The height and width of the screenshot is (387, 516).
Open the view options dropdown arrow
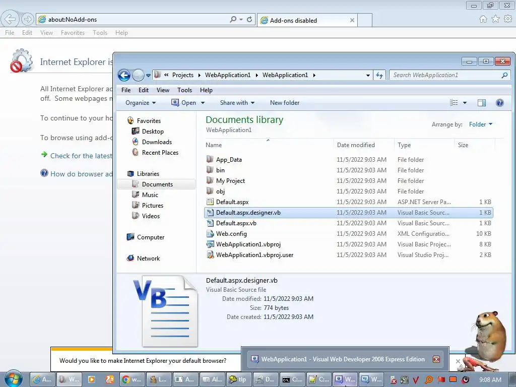[x=465, y=103]
